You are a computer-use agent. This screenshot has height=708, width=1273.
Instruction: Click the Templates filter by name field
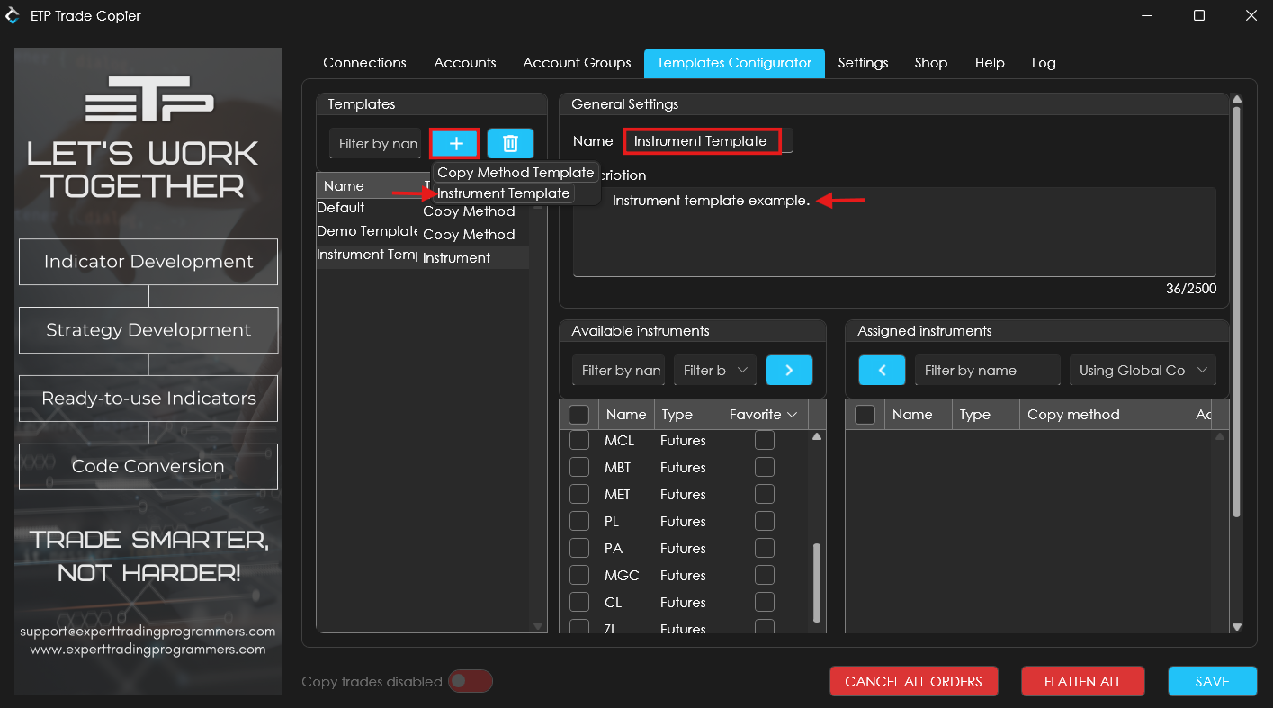(x=375, y=143)
